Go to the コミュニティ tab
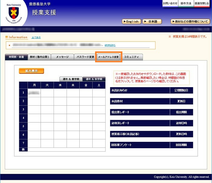Image resolution: width=212 pixels, height=183 pixels. (x=131, y=57)
